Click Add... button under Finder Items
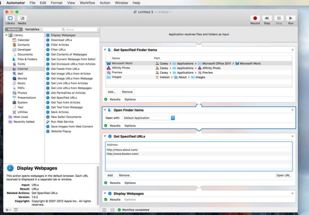This screenshot has width=309, height=215. coord(112,92)
